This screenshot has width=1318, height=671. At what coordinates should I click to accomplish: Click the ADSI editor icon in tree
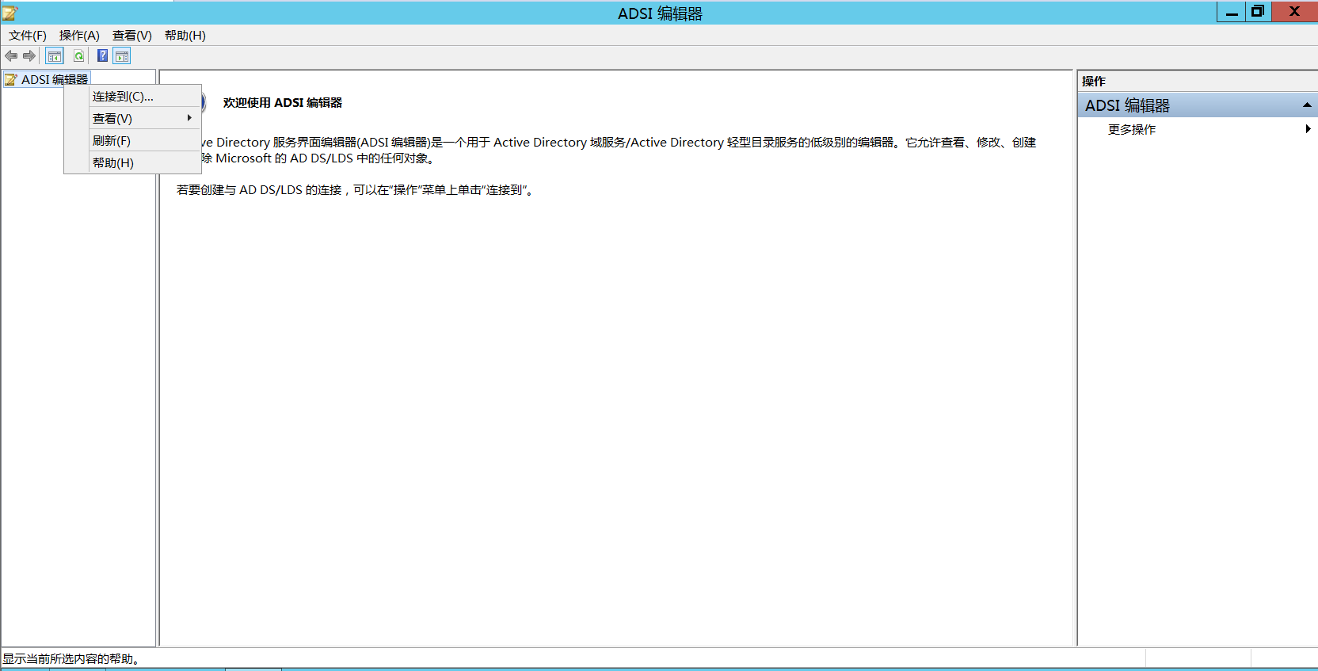pos(11,79)
